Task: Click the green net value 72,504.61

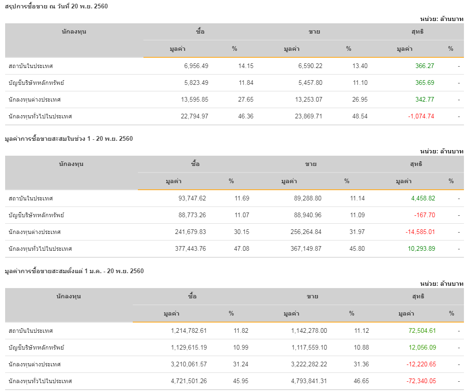Action: [422, 331]
